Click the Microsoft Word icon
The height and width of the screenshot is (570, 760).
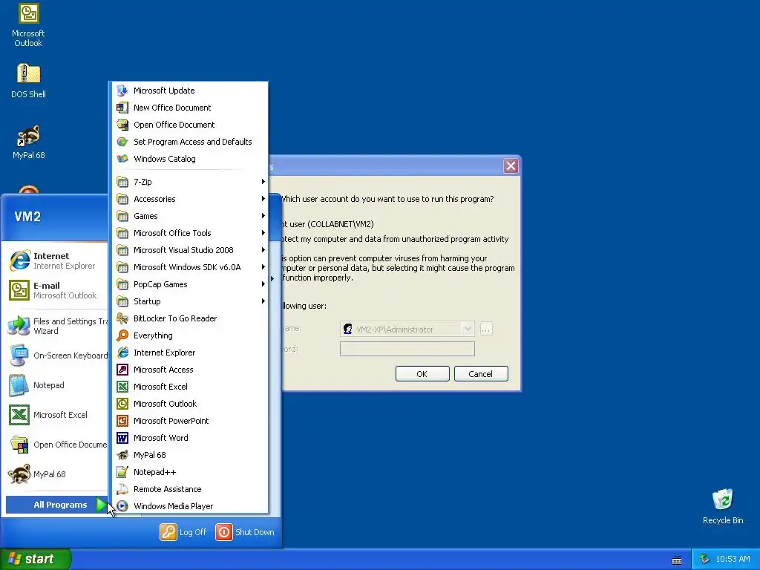coord(122,438)
